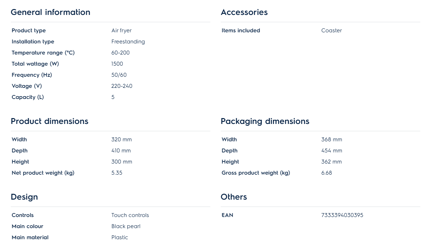Select the Touch controls value

pyautogui.click(x=130, y=215)
